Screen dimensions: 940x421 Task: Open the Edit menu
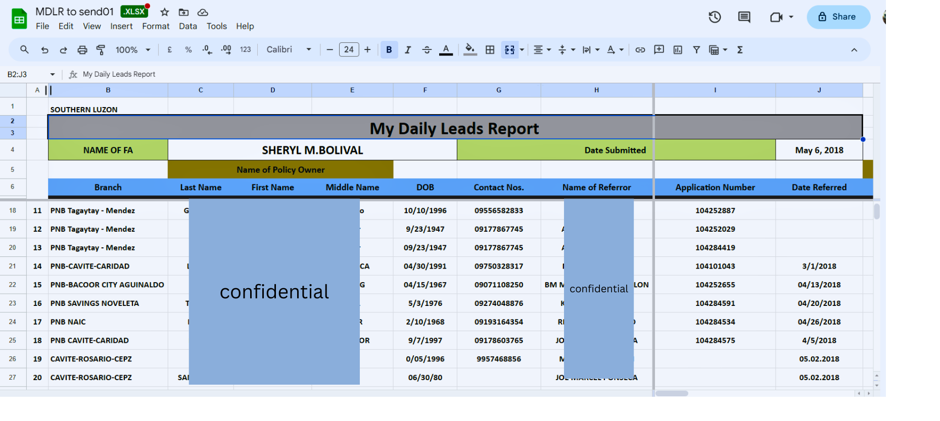click(66, 26)
